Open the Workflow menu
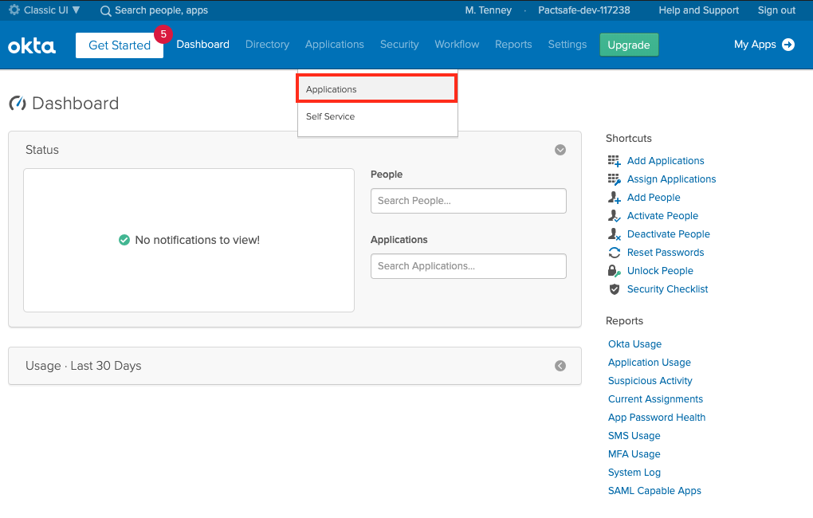 [x=457, y=45]
